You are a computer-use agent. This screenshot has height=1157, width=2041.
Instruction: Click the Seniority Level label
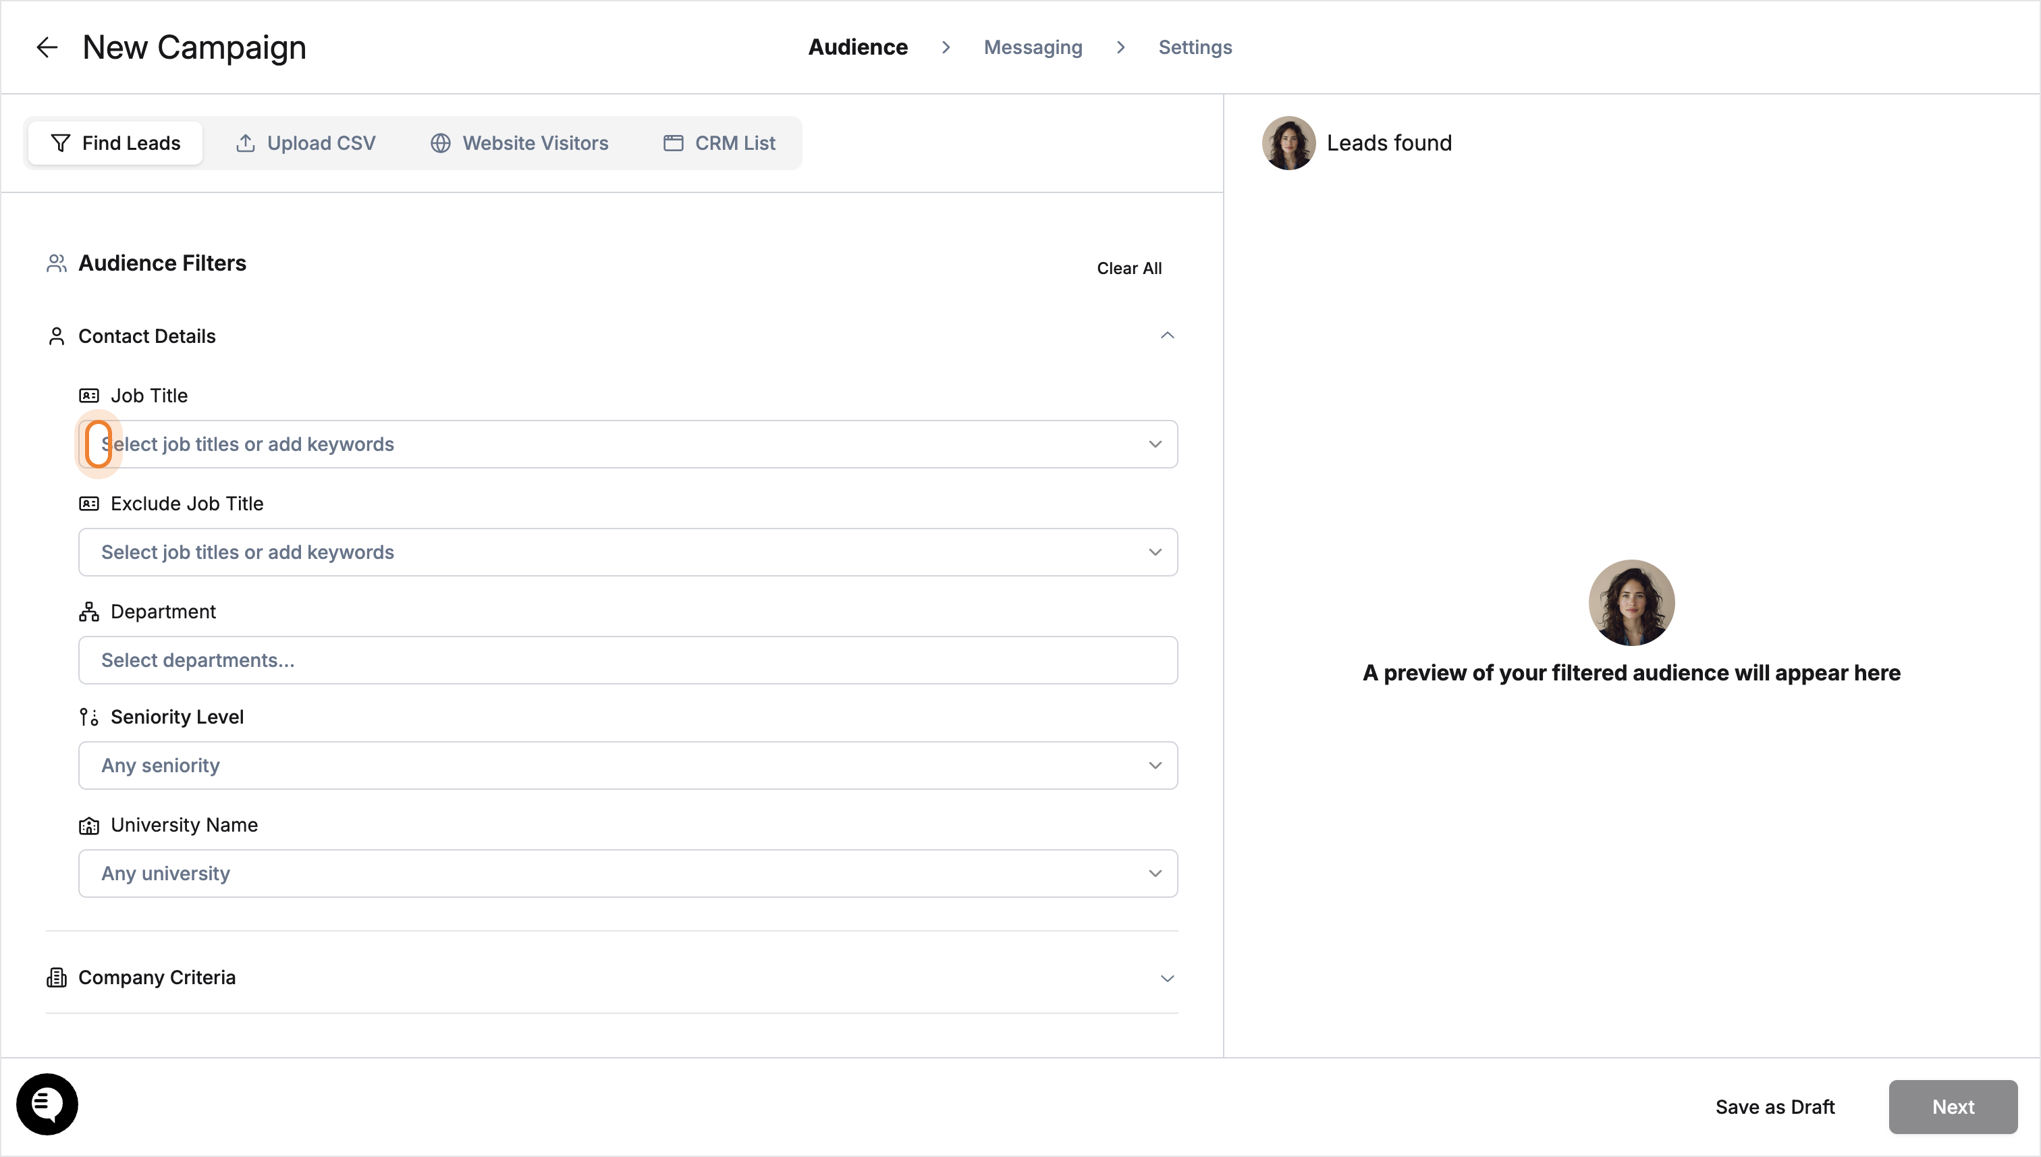click(177, 718)
